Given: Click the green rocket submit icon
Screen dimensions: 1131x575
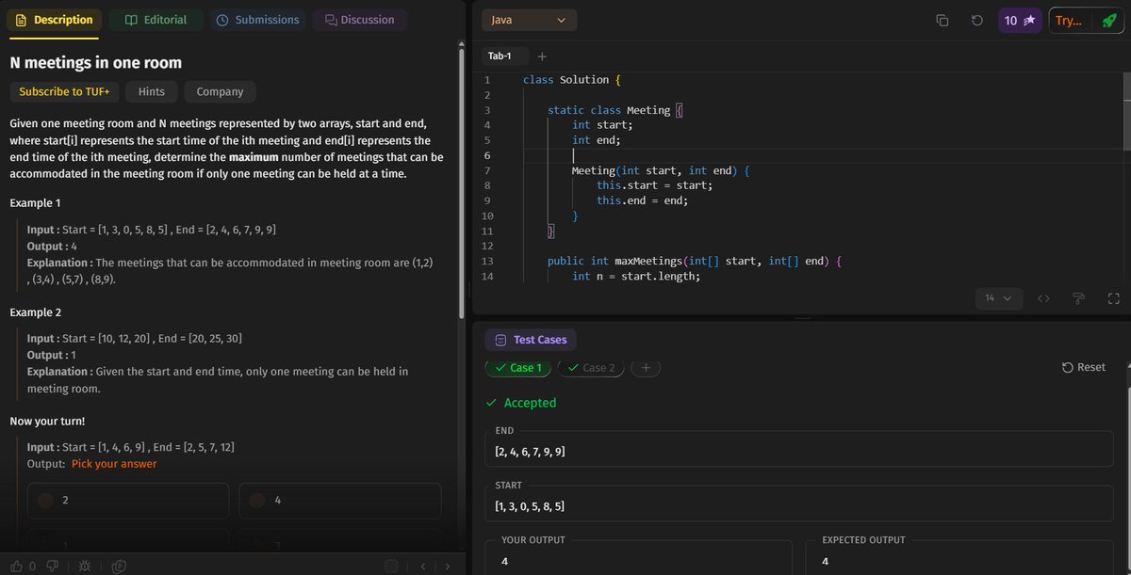Looking at the screenshot, I should 1108,20.
